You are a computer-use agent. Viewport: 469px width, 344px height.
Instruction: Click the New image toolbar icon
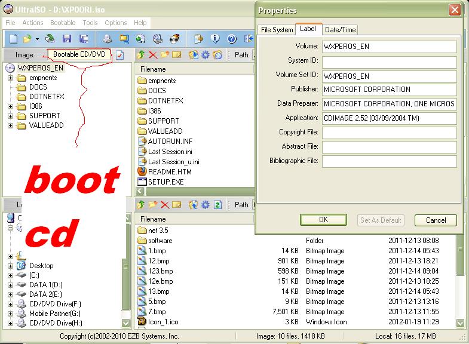pos(13,39)
